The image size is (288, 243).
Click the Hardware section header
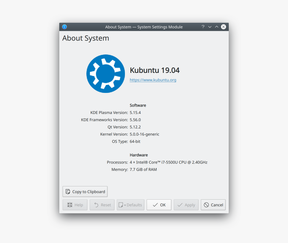pos(139,155)
